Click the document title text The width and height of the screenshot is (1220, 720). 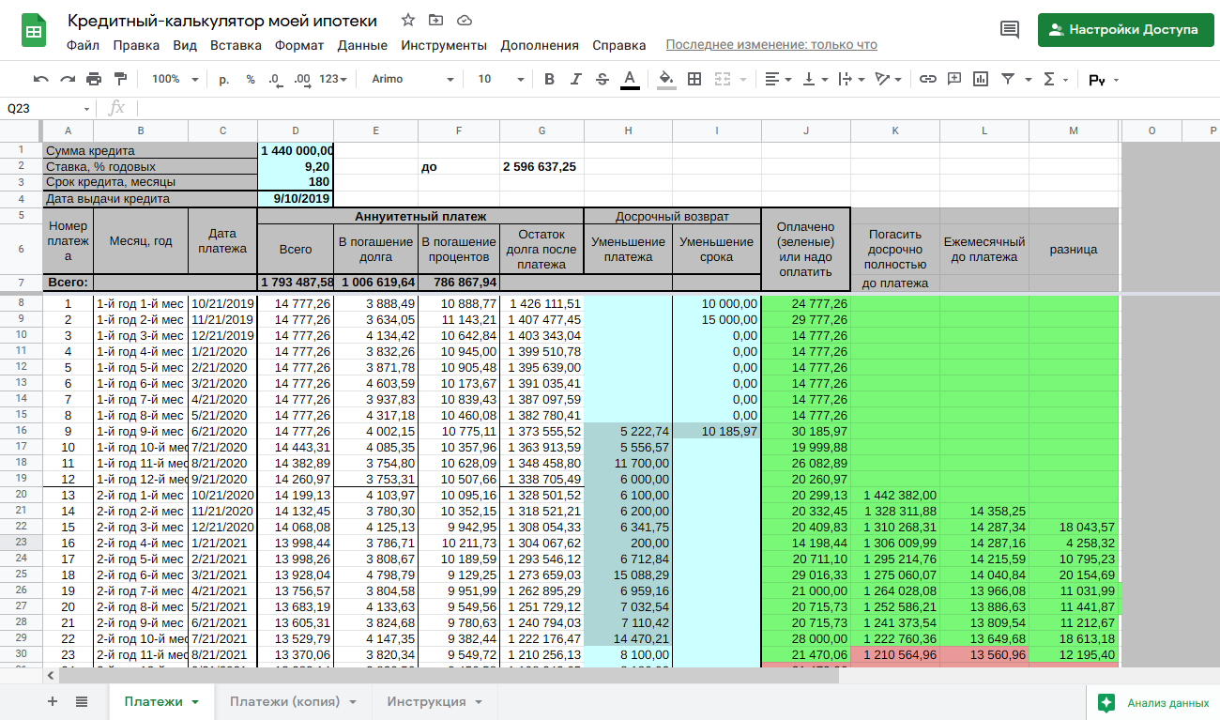coord(222,20)
